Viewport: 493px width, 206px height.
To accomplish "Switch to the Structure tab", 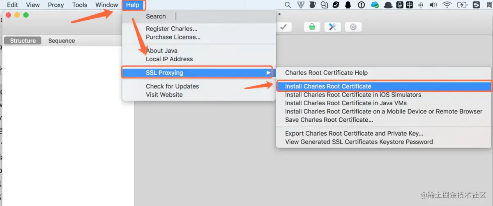I will point(23,41).
